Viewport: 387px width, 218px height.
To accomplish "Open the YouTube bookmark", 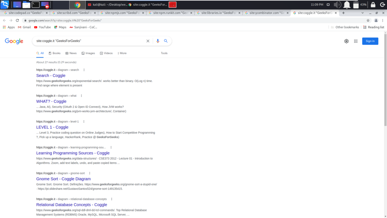I will tap(43, 27).
